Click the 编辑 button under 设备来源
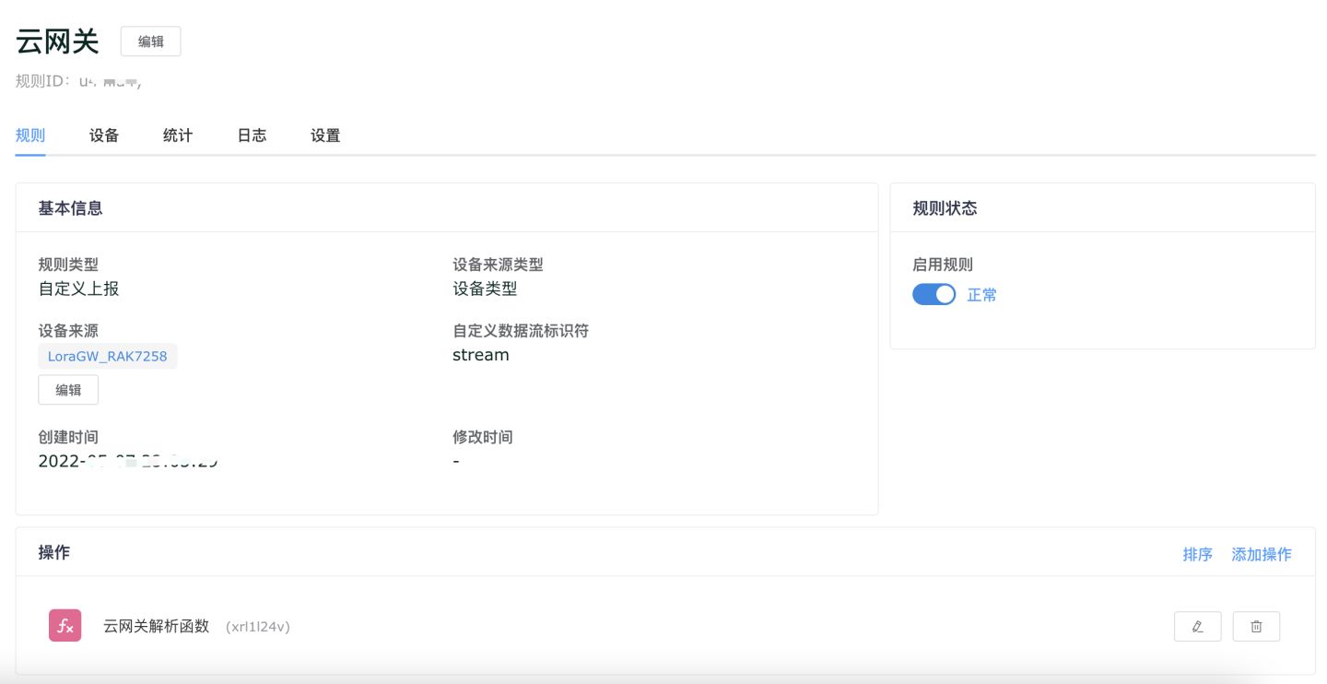The height and width of the screenshot is (684, 1327). pos(68,389)
